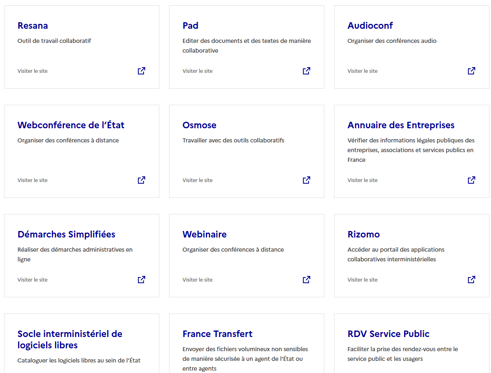Open Socle interministériel de logiciels libres title
This screenshot has height=373, width=491.
[70, 339]
